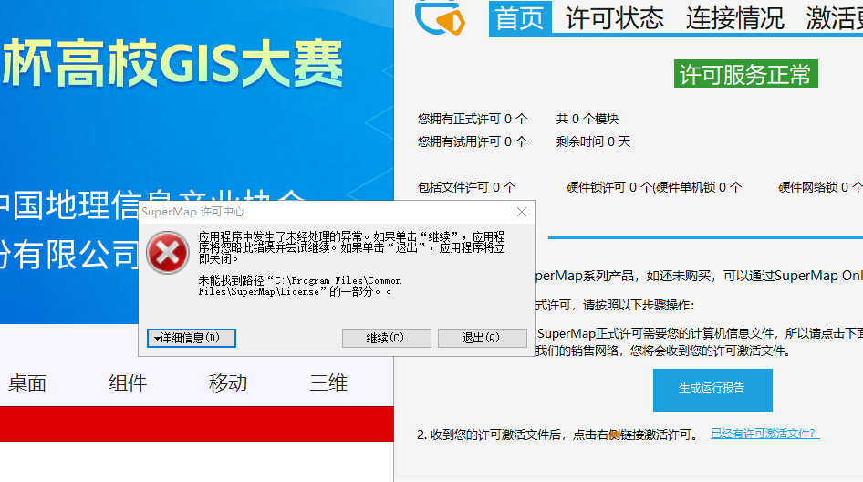The height and width of the screenshot is (482, 863).
Task: Open the 许可状态 tab
Action: point(615,19)
